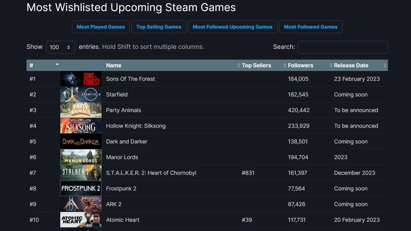The image size is (411, 231).
Task: Select followers value 87,426
Action: pos(297,204)
